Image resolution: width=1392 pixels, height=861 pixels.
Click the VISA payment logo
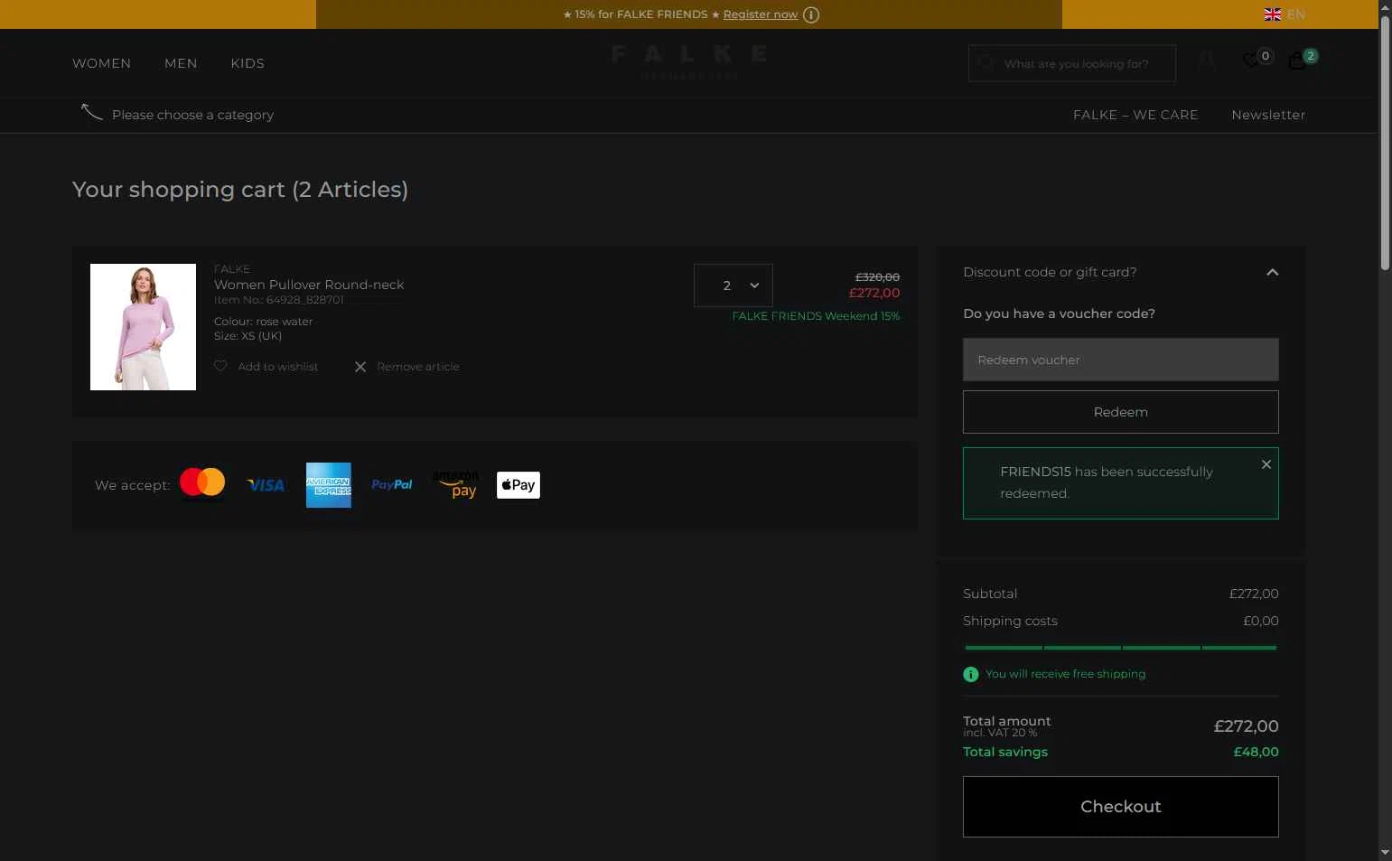(266, 486)
